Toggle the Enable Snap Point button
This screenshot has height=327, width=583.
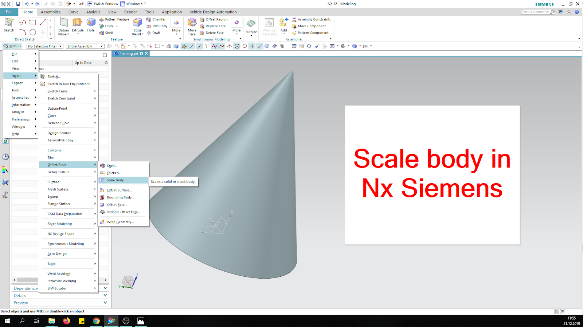point(184,46)
